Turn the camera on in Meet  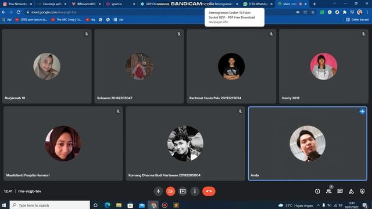pos(170,191)
